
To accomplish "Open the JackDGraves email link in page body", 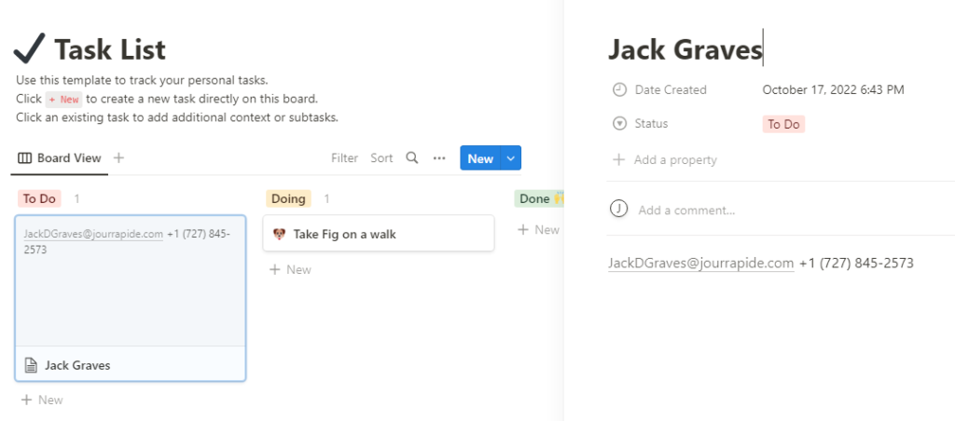I will coord(700,264).
